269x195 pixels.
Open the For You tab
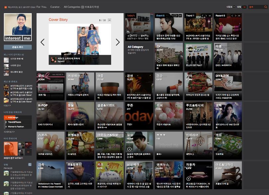(42, 7)
